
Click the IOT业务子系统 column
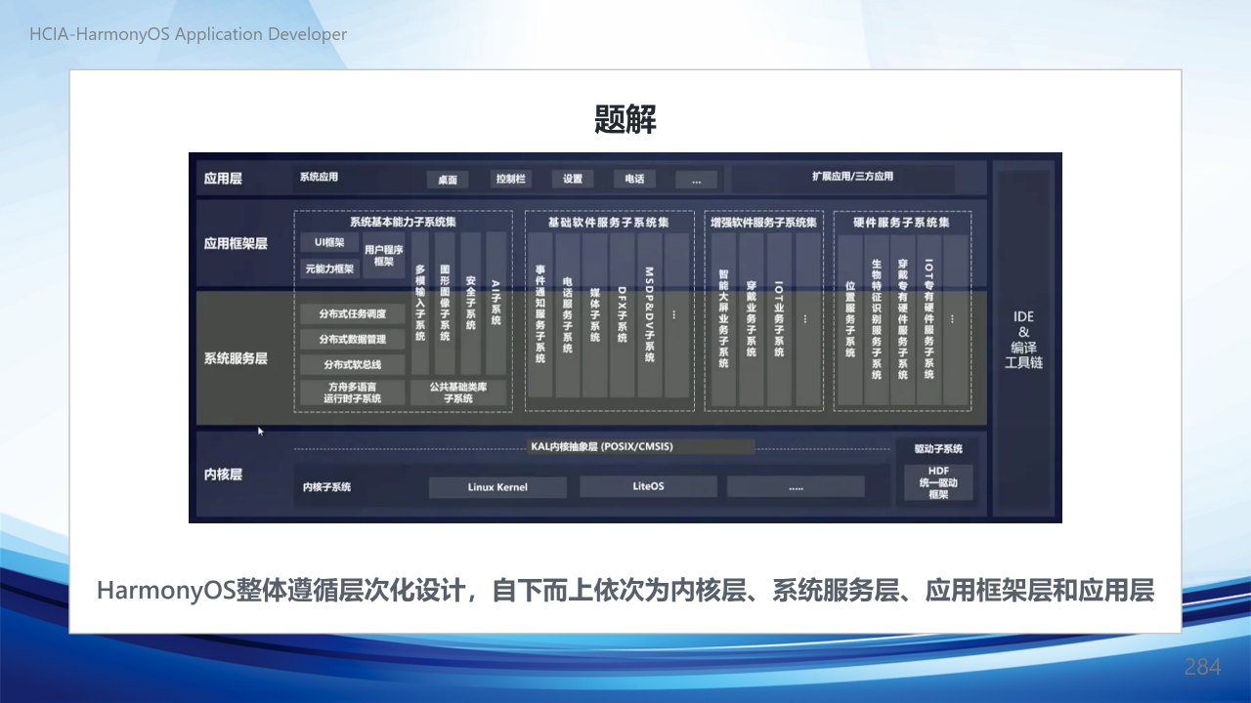click(779, 319)
